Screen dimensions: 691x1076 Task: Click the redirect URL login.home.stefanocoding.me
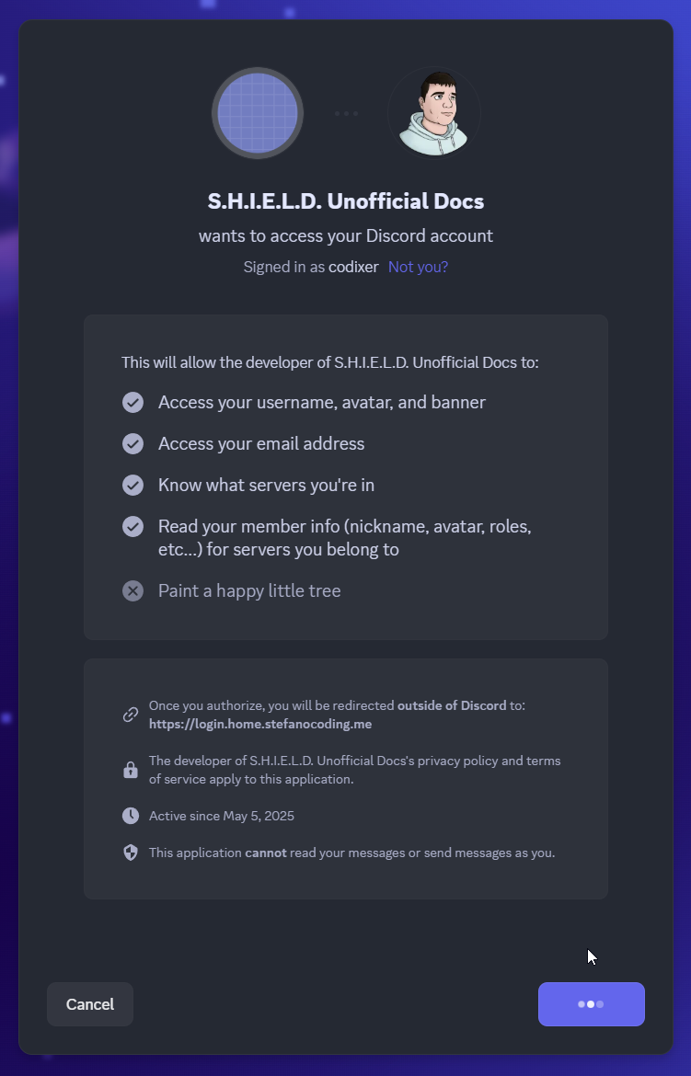tap(260, 724)
